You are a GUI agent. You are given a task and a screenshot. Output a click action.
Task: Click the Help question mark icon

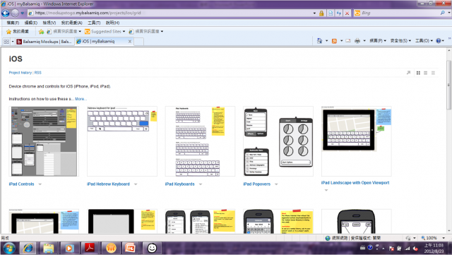(x=439, y=41)
